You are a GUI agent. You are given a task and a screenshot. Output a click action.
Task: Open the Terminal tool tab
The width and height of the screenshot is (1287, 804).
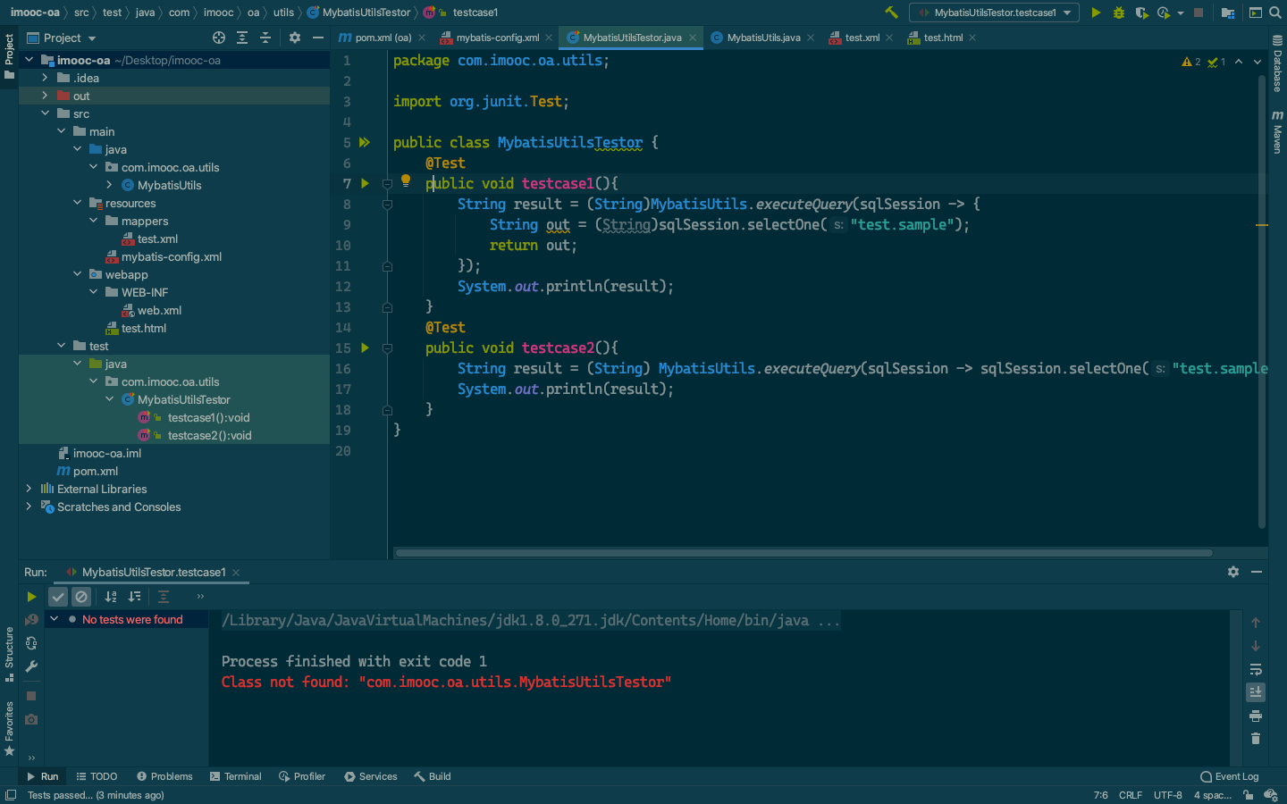(236, 776)
